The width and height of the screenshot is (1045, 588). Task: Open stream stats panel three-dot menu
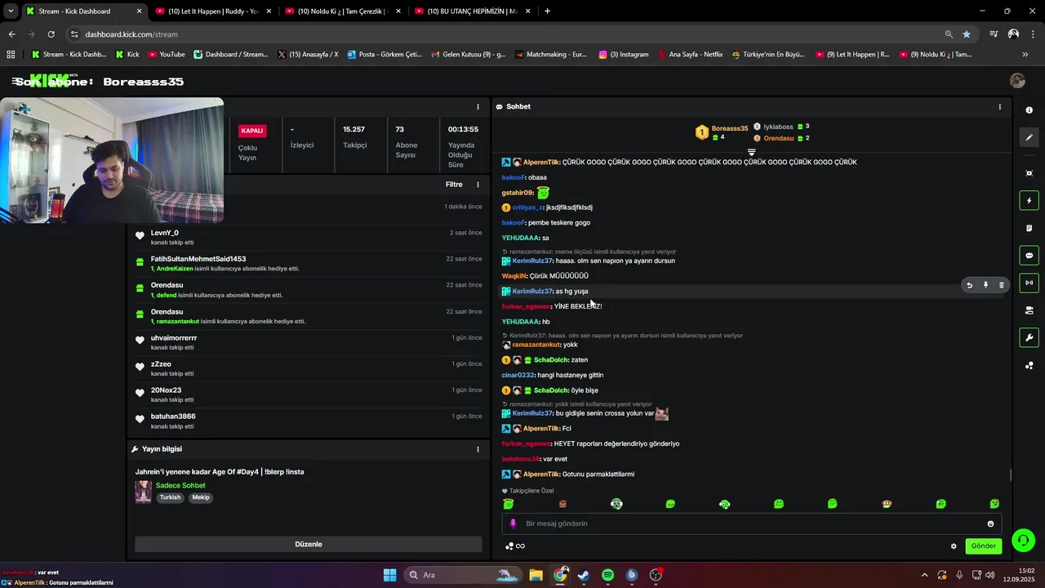pyautogui.click(x=478, y=107)
